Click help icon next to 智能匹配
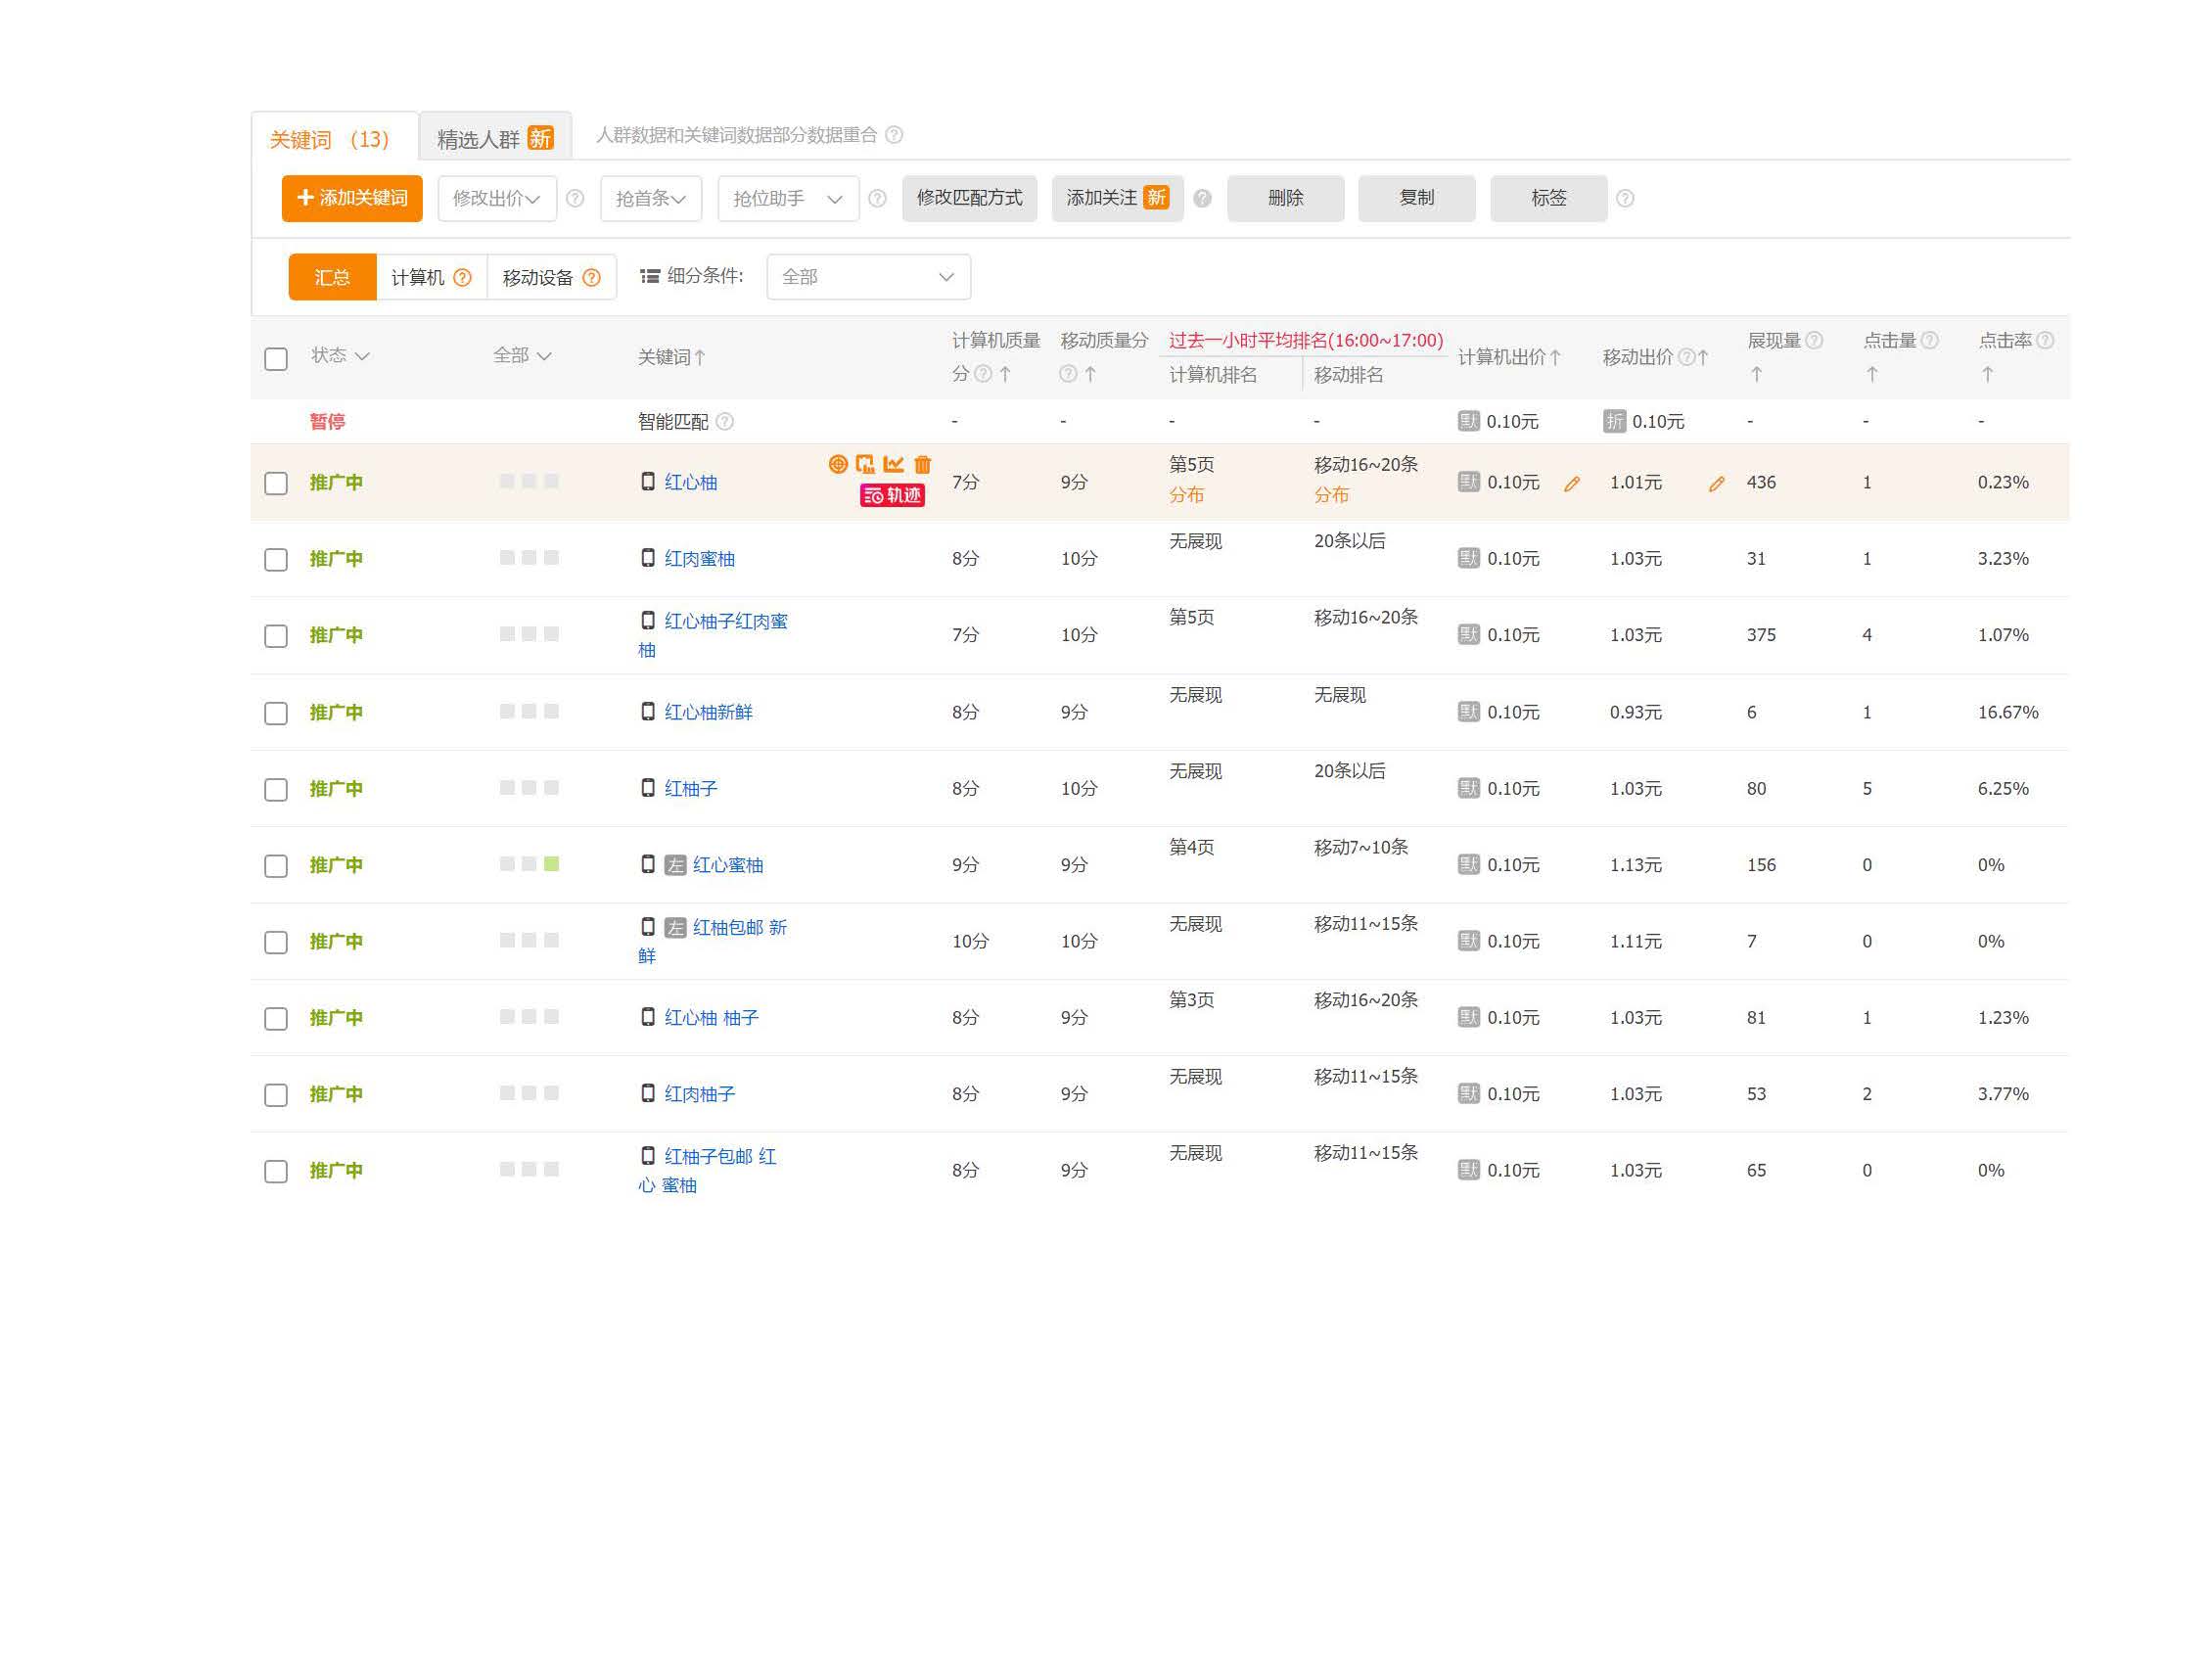Screen dimensions: 2212x1663 pyautogui.click(x=725, y=422)
